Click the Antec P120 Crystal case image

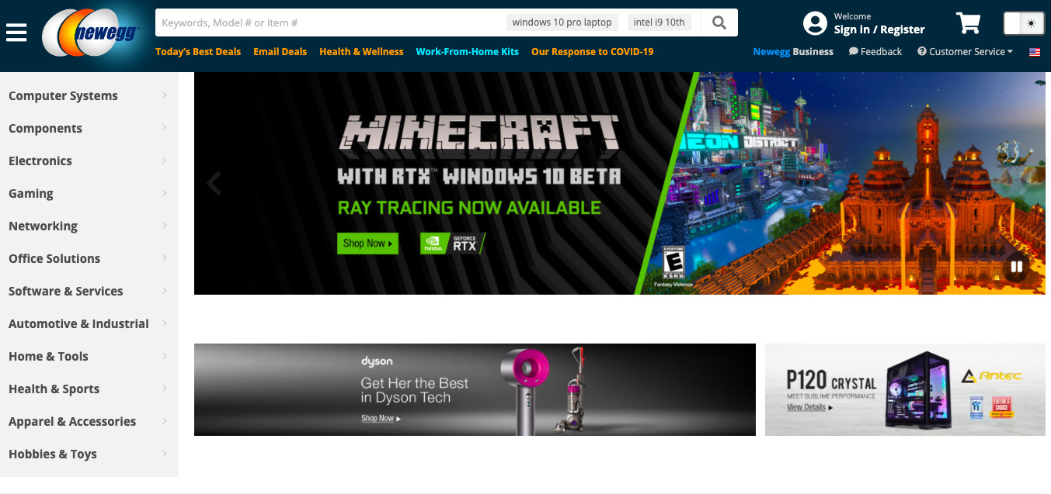pos(918,389)
